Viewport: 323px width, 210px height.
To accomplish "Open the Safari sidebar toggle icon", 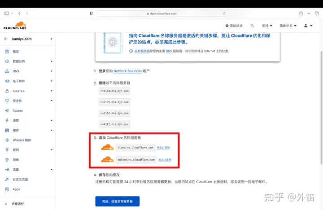I will [x=6, y=13].
